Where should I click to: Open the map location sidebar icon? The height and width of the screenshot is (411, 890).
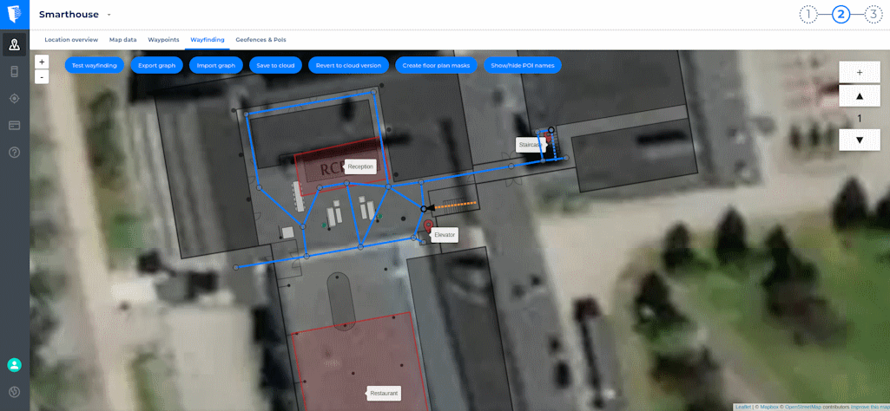tap(14, 44)
